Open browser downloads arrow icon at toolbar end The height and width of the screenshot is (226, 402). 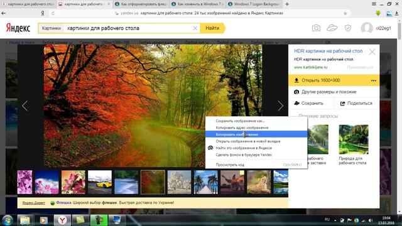pos(396,14)
